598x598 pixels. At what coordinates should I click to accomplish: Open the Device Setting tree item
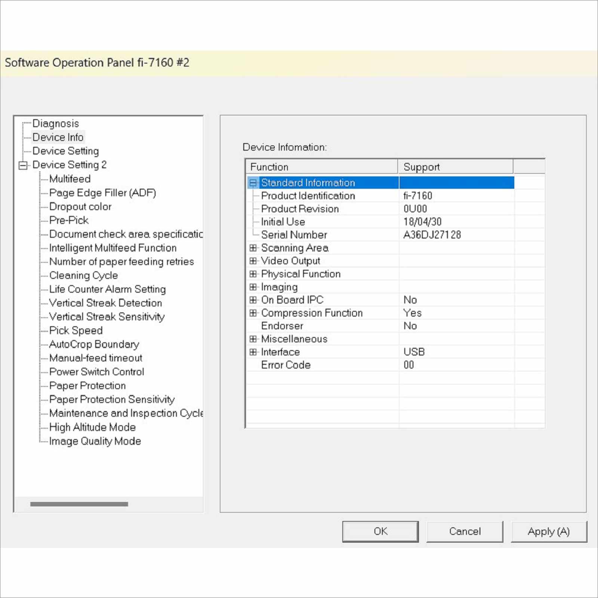tap(66, 151)
